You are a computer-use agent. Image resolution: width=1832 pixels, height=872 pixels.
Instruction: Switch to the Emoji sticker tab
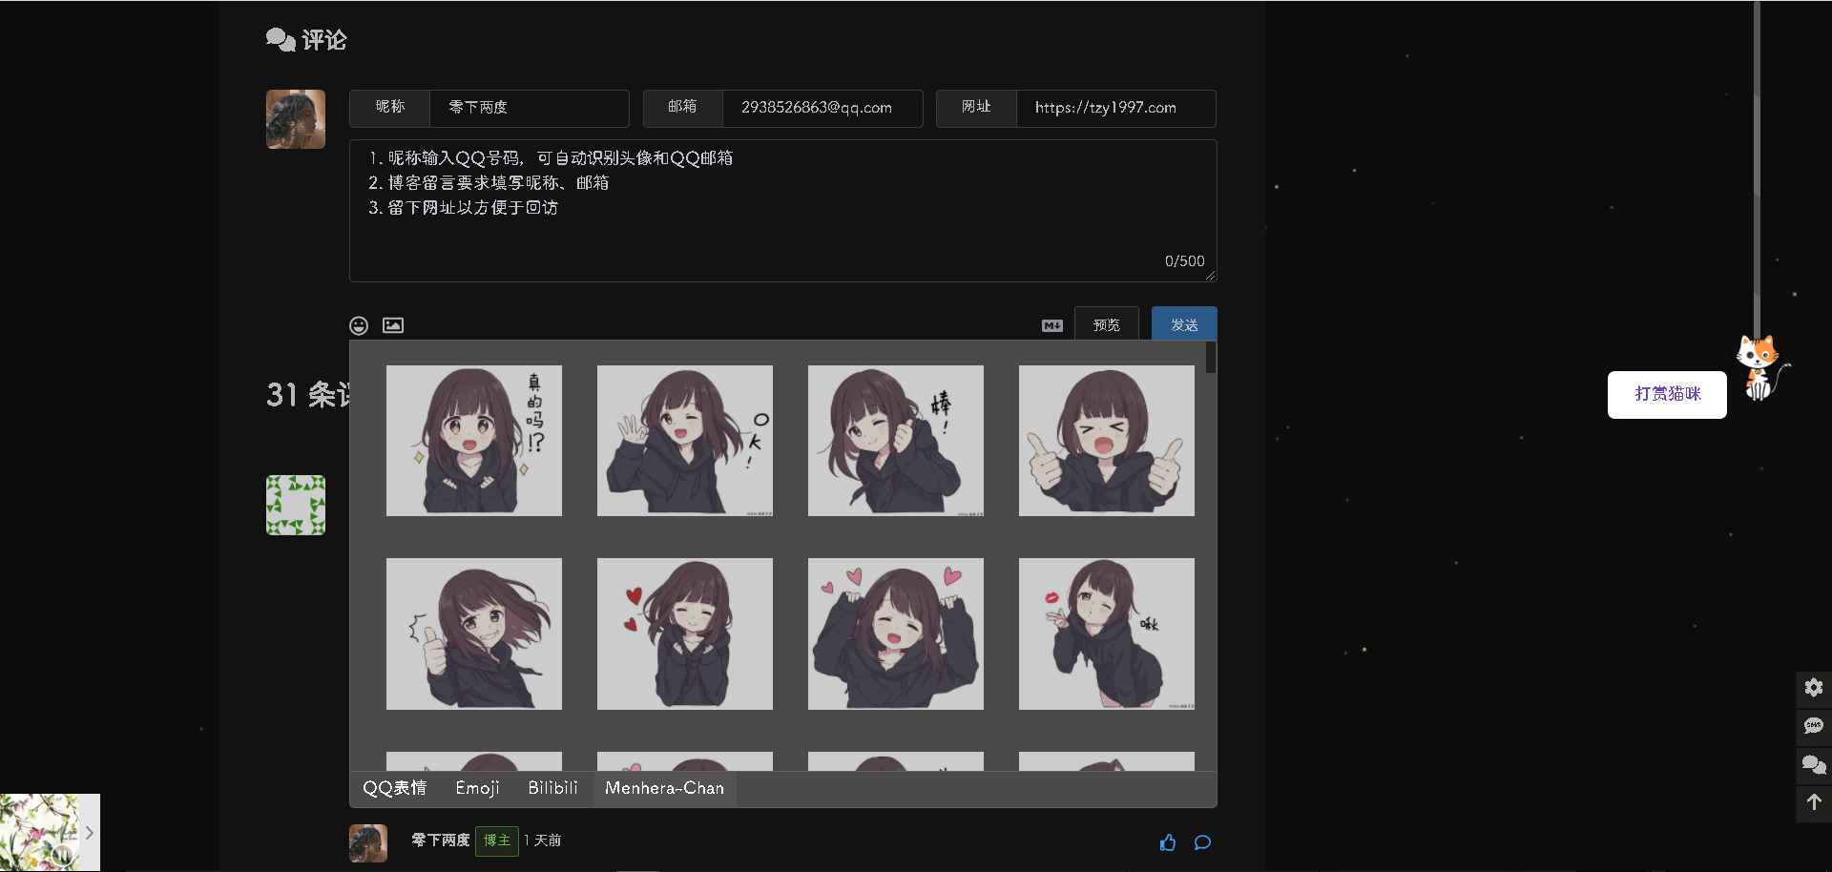[477, 788]
